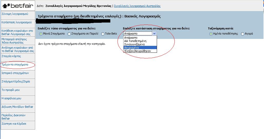Click the Δεν έχετε τρέχοντα στοιχήματα message
This screenshot has height=139, width=264.
tap(72, 44)
